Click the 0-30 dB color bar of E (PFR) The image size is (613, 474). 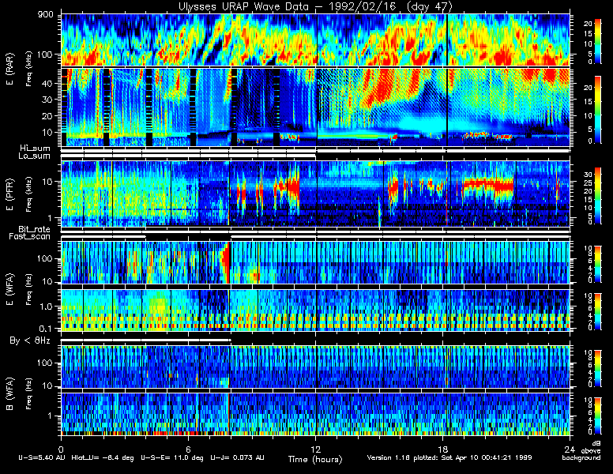click(598, 196)
